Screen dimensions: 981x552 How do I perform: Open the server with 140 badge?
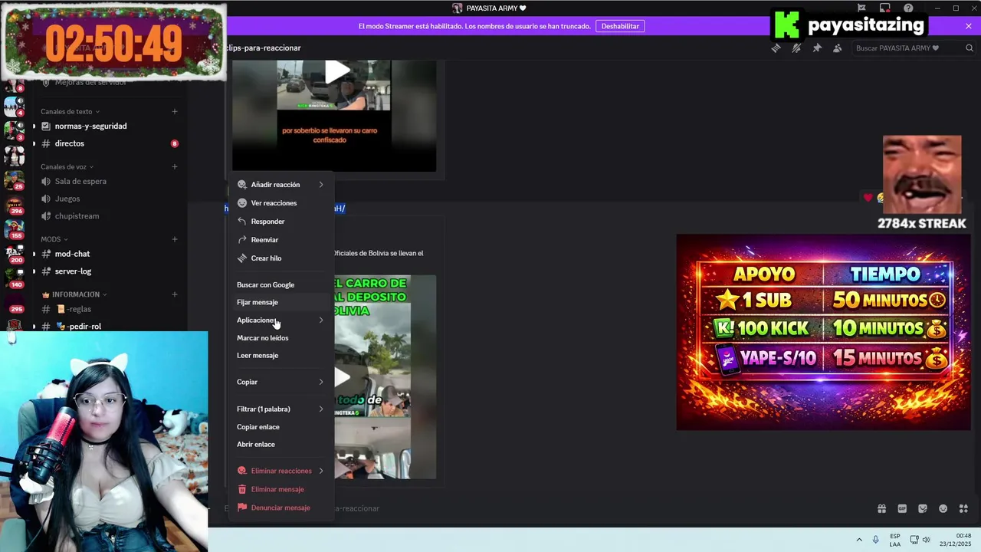click(15, 278)
